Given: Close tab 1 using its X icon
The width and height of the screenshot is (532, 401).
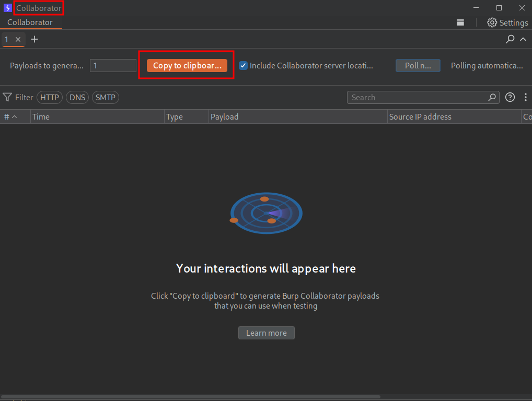Looking at the screenshot, I should click(18, 39).
